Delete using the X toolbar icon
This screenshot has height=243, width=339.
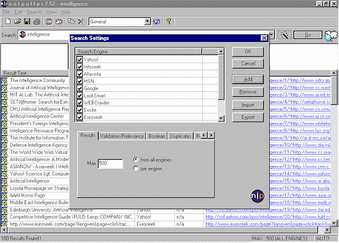pyautogui.click(x=81, y=22)
